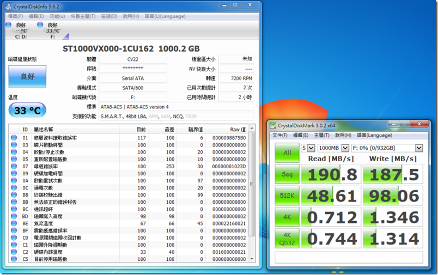Click status orb for attribute C0 row
Viewport: 438px width, 275px height.
point(14,237)
